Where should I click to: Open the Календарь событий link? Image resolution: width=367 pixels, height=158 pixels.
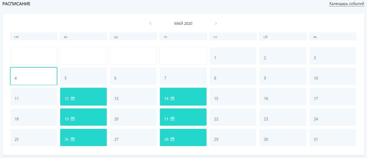pos(347,4)
